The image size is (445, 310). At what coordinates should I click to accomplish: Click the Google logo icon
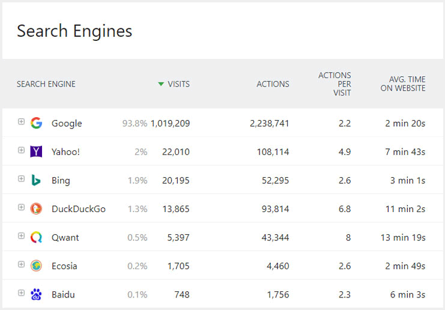(x=36, y=123)
